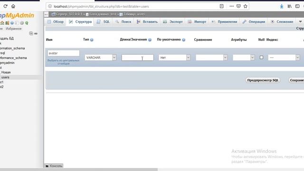Click the column name field containing avatar
The image size is (304, 171).
(x=63, y=53)
